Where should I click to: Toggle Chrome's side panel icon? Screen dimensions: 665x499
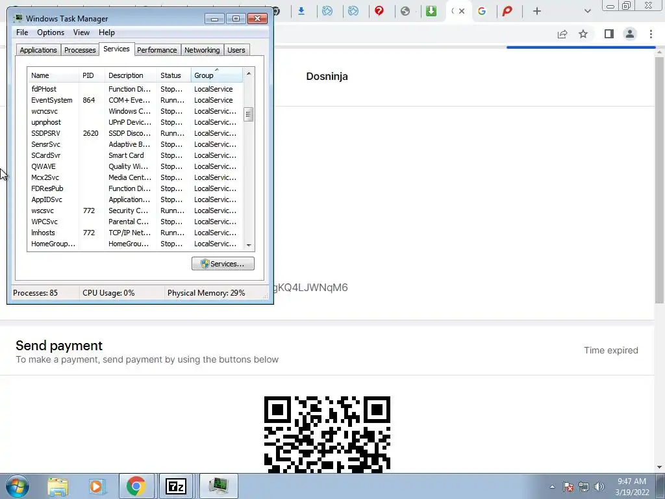[609, 34]
